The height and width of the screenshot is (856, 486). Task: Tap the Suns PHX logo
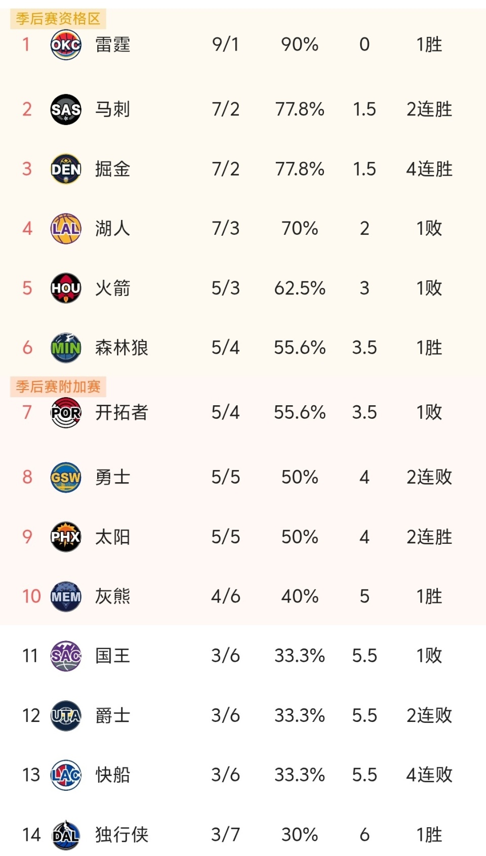tap(66, 537)
